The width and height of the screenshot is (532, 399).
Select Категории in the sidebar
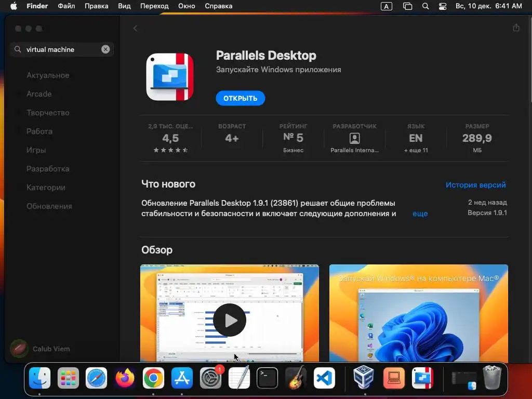pyautogui.click(x=46, y=187)
